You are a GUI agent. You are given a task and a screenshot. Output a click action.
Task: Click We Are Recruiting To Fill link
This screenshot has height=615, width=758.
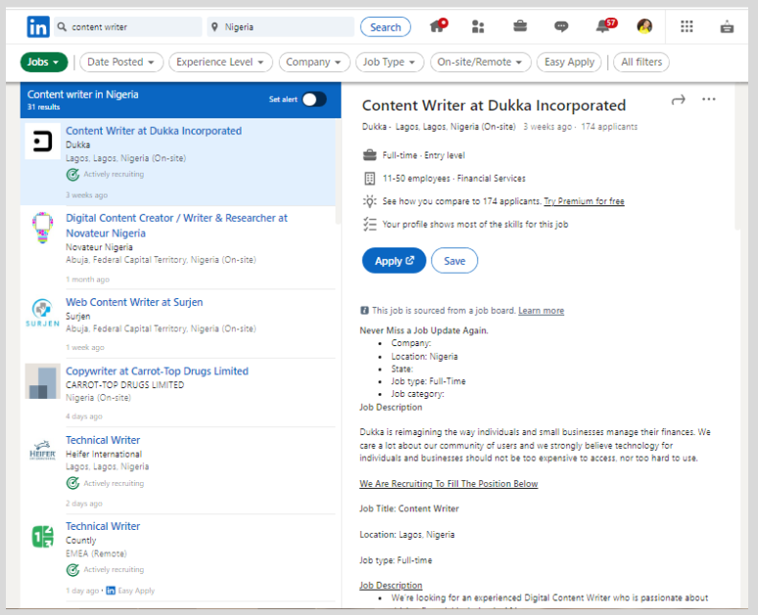tap(449, 484)
